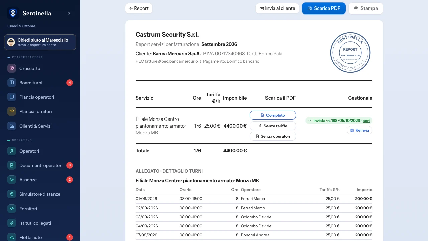
Task: Click the red badge 2 on Assenze
Action: (70, 180)
